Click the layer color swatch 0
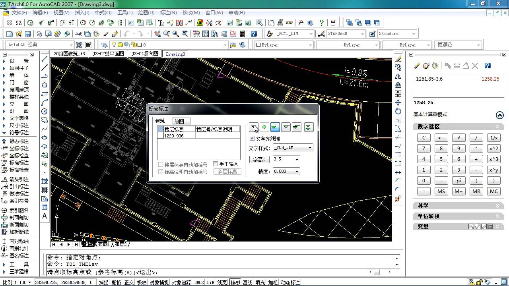 (x=140, y=45)
